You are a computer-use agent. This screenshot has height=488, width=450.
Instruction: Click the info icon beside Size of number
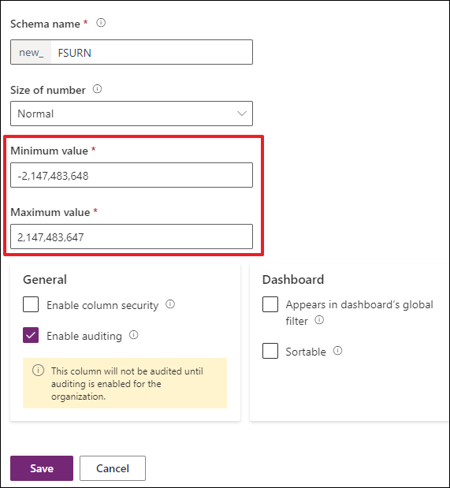click(97, 89)
